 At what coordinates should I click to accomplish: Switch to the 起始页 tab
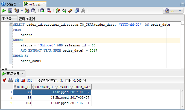[10, 4]
